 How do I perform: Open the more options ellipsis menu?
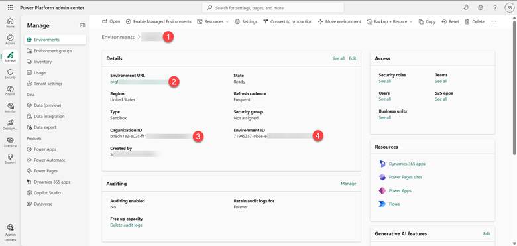point(494,21)
